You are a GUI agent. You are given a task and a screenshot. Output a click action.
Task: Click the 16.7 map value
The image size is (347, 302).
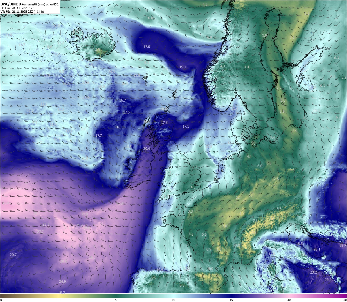(x=123, y=100)
